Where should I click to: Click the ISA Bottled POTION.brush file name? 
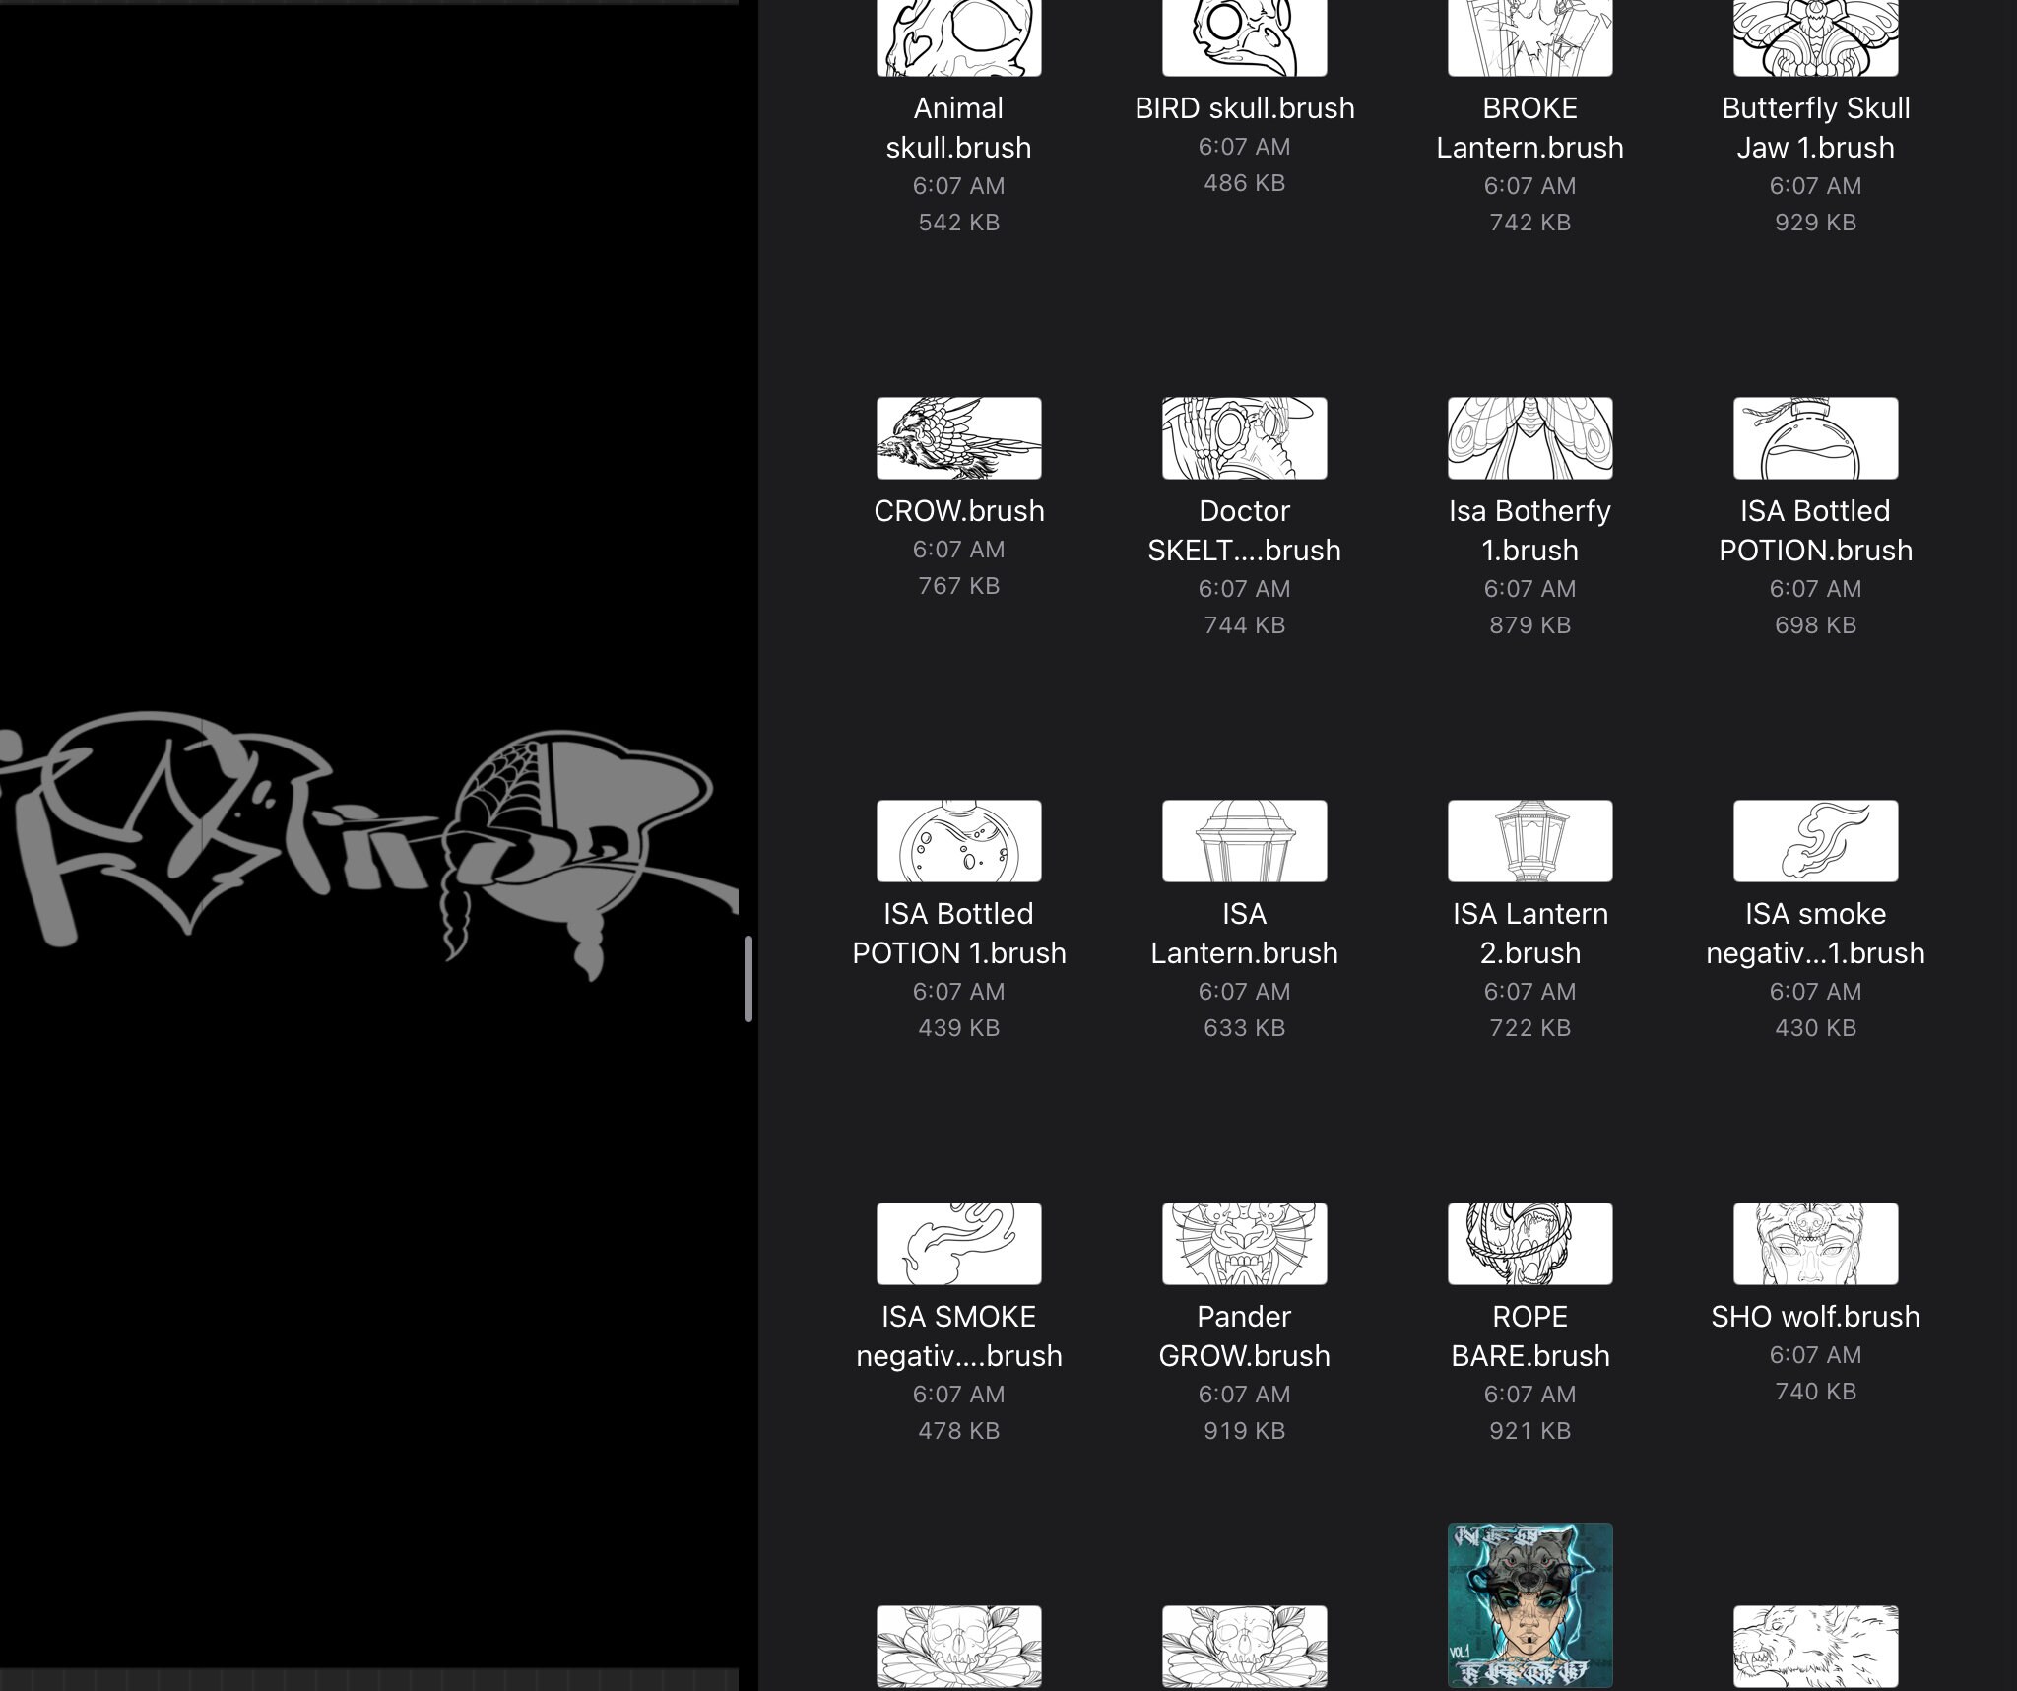coord(1815,531)
